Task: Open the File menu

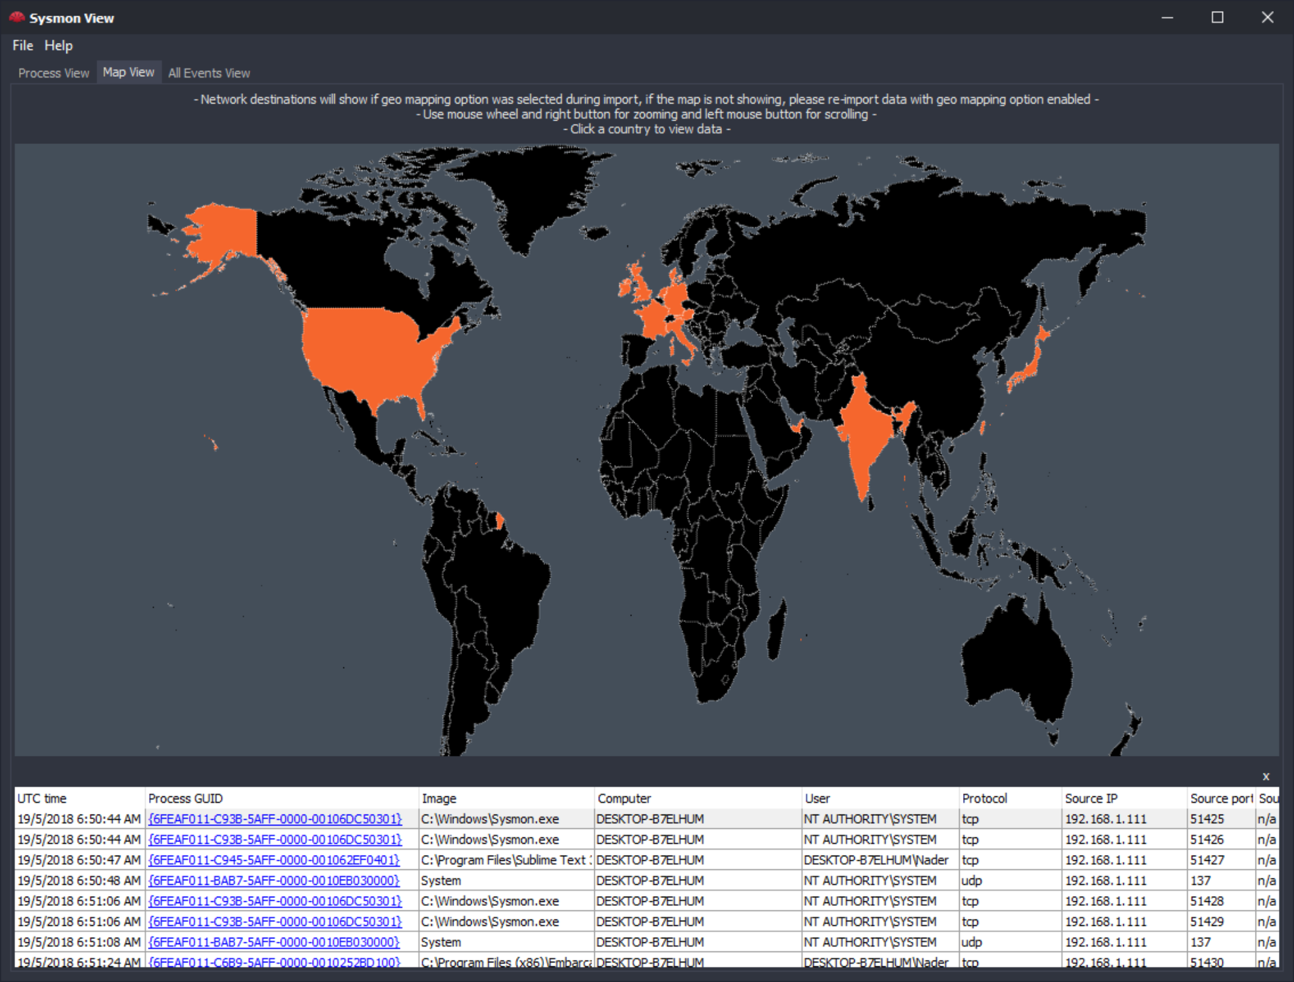Action: [22, 46]
